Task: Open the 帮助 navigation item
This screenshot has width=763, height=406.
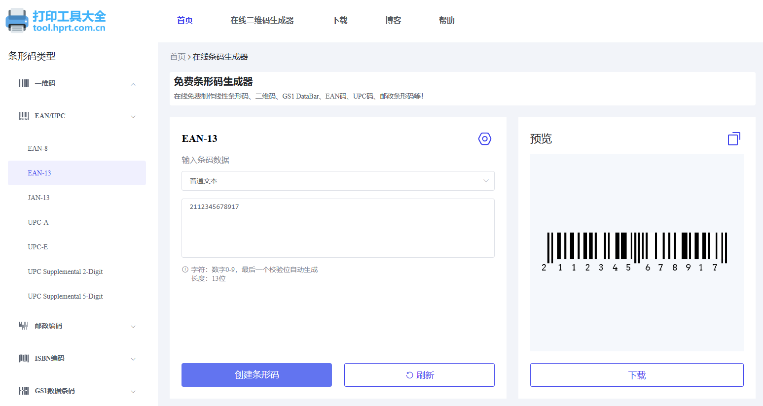Action: click(x=447, y=20)
